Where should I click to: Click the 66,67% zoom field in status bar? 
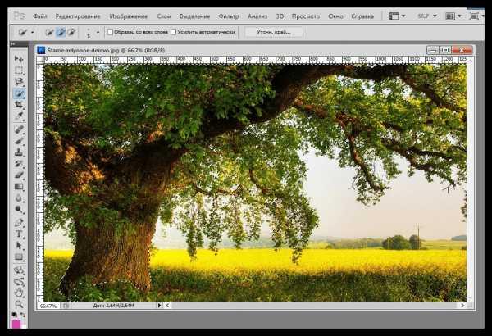pos(48,305)
